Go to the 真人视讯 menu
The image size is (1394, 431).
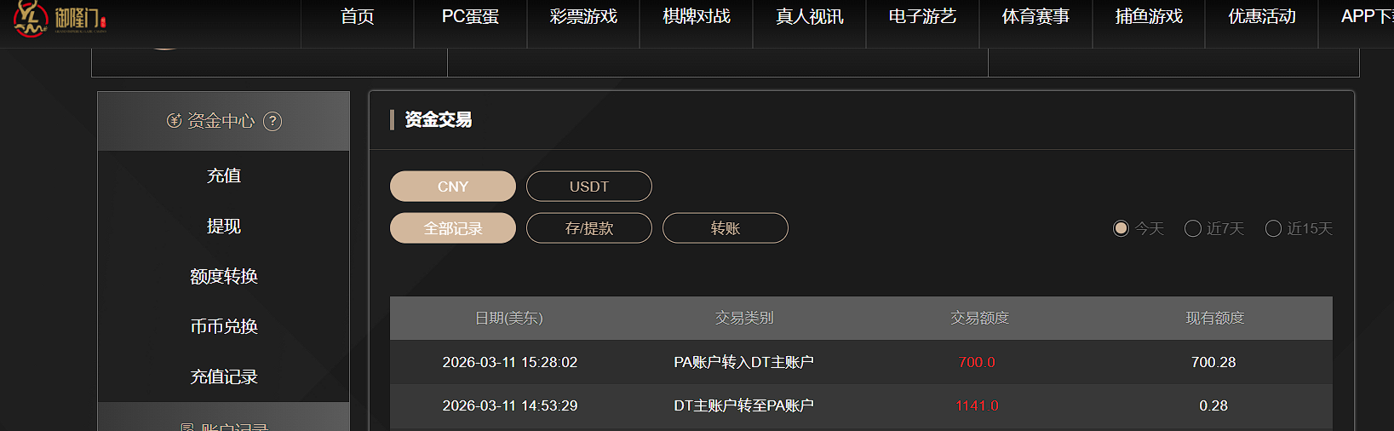[x=809, y=17]
